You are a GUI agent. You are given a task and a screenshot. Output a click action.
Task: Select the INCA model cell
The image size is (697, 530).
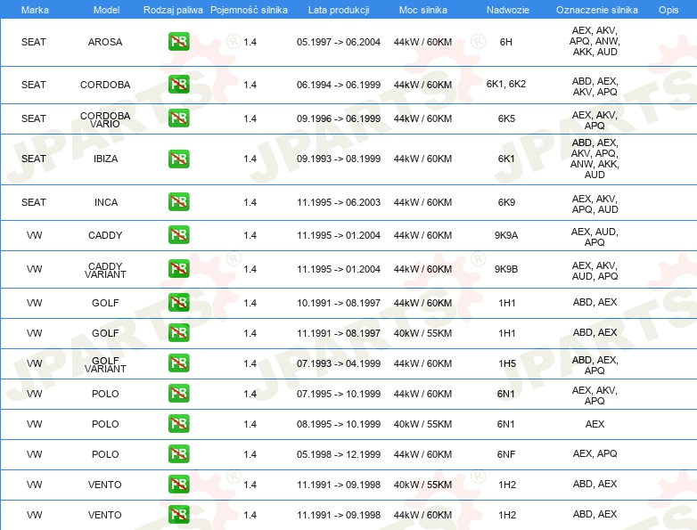pos(106,202)
